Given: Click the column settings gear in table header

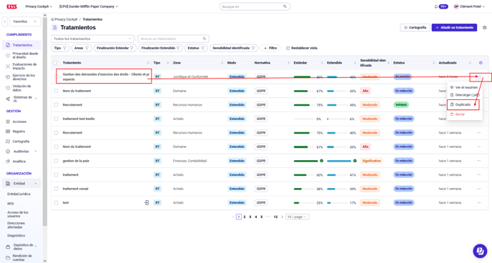Looking at the screenshot, I should pos(481,63).
